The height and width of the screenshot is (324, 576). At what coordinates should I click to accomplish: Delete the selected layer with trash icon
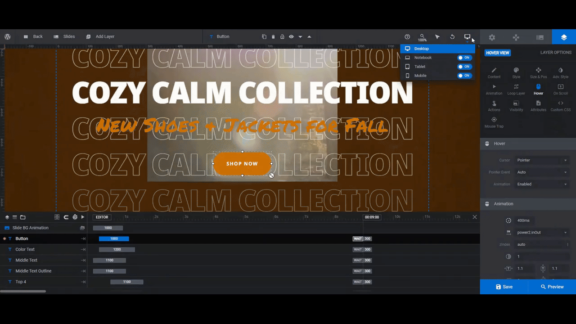273,36
